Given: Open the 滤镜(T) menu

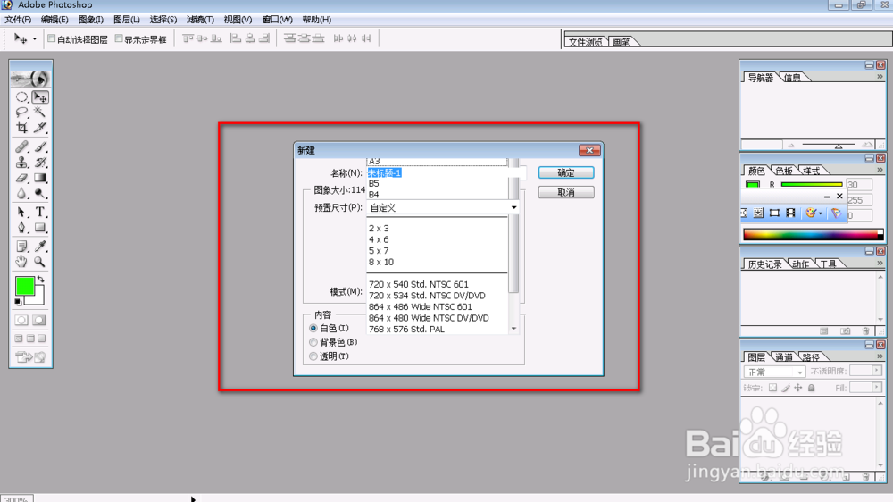Looking at the screenshot, I should tap(200, 20).
